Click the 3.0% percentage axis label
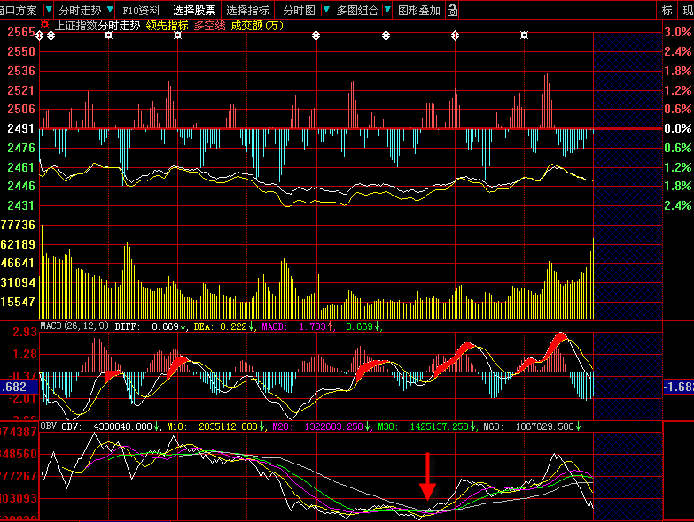 coord(677,32)
